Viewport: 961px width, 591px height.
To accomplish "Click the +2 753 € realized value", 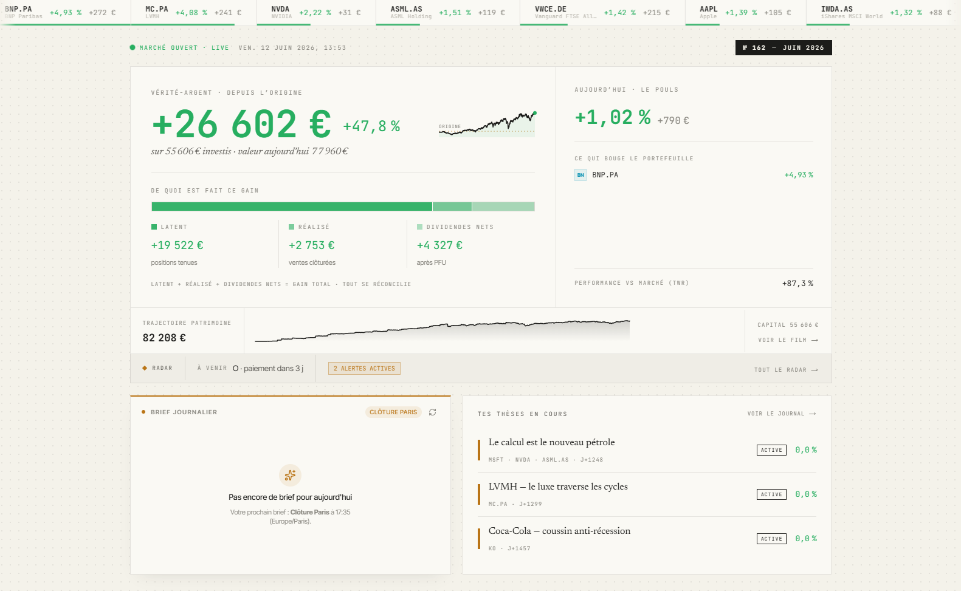I will coord(311,245).
